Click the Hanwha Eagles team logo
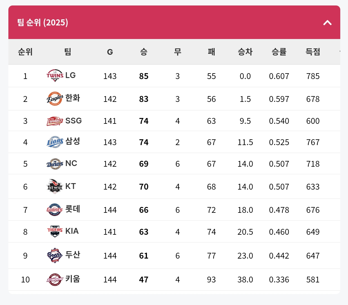Viewport: 348px width, 305px height. tap(55, 99)
